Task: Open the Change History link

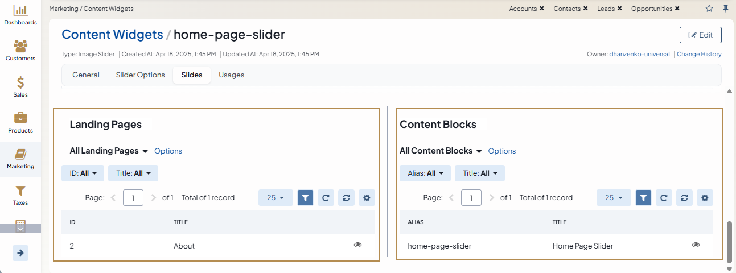Action: pyautogui.click(x=699, y=55)
